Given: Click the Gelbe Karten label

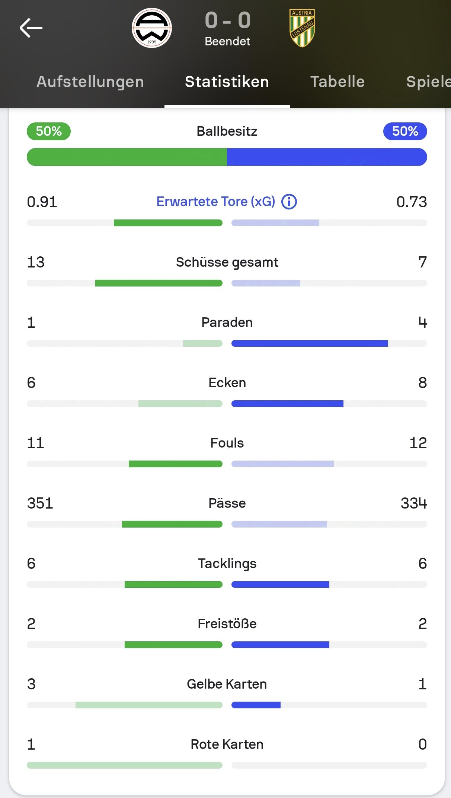Looking at the screenshot, I should click(x=227, y=684).
